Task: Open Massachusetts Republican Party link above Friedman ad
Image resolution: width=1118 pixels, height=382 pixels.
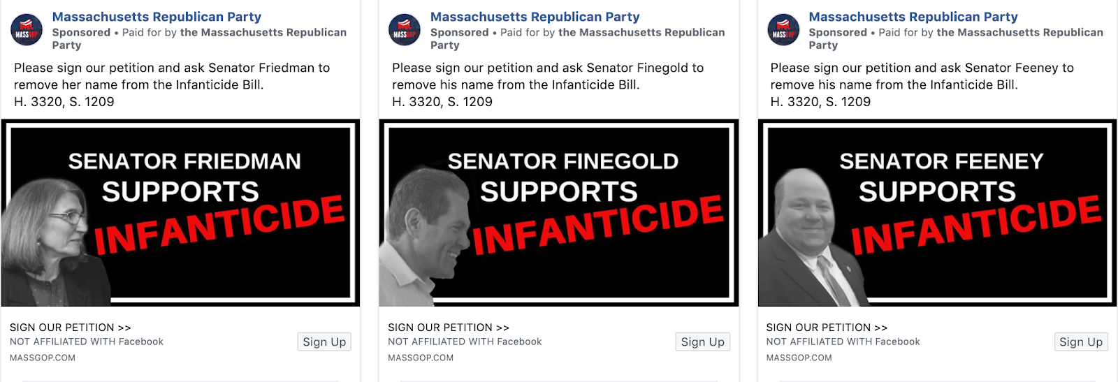Action: pyautogui.click(x=157, y=17)
